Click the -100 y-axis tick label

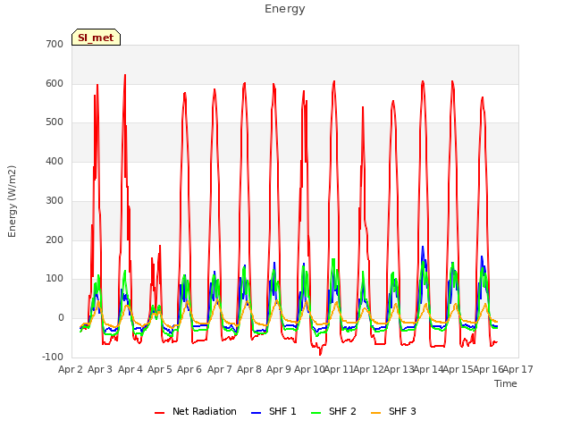pyautogui.click(x=53, y=357)
